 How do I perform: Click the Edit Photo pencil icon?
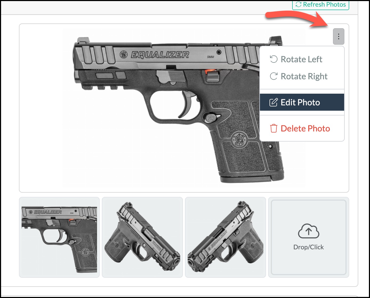pos(274,102)
